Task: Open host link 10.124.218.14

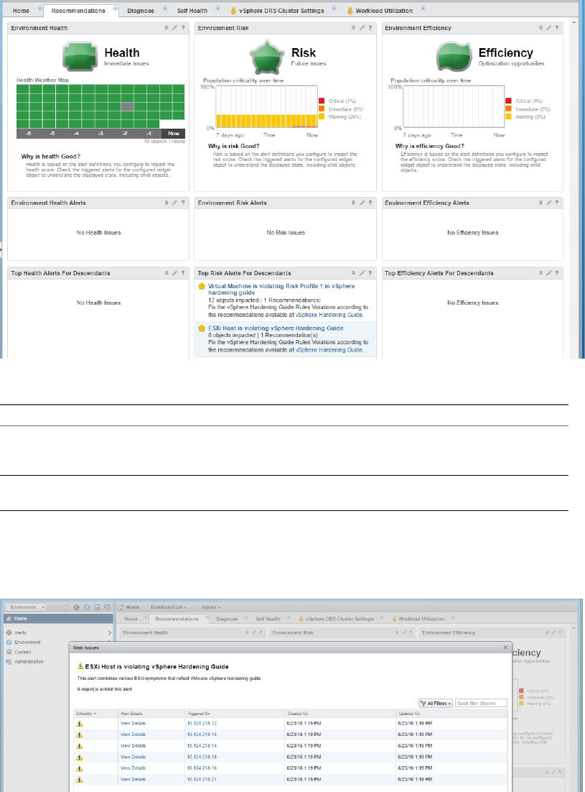Action: tap(202, 745)
